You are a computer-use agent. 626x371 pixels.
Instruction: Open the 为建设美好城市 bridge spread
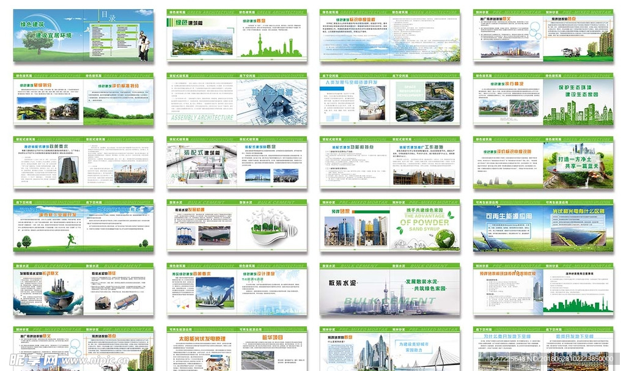click(x=389, y=348)
